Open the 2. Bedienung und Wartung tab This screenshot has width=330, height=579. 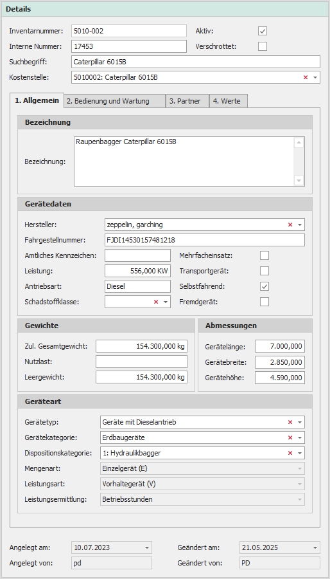115,101
